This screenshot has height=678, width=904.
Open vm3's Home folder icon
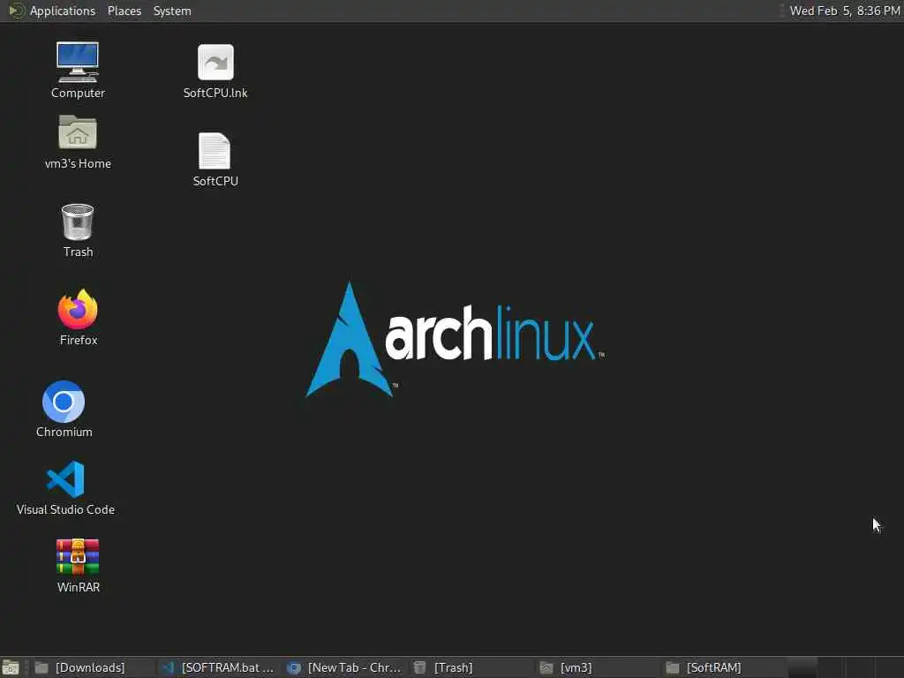(78, 142)
